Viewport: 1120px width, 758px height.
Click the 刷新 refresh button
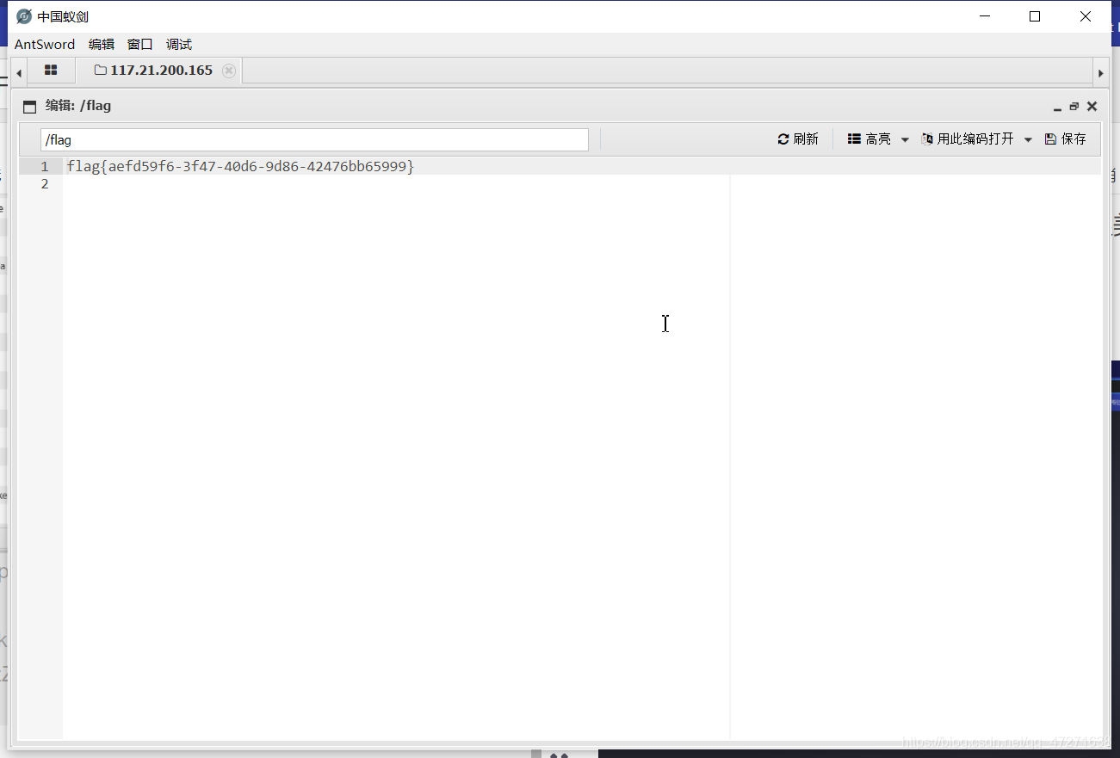click(798, 139)
